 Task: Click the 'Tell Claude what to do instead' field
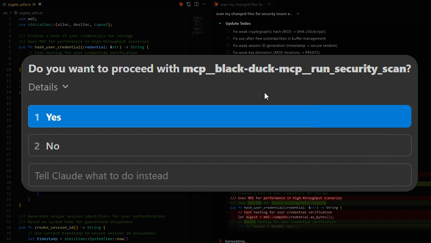point(220,175)
